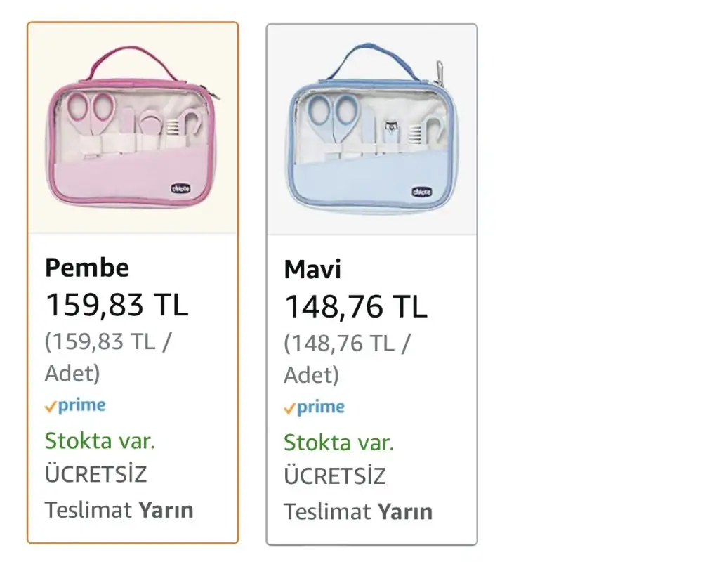
Task: Click the (159,83 TL / Adet) unit price
Action: click(x=107, y=357)
